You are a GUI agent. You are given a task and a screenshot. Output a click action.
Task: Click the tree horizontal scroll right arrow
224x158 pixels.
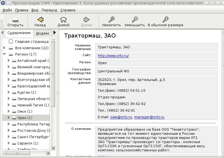click(48, 153)
